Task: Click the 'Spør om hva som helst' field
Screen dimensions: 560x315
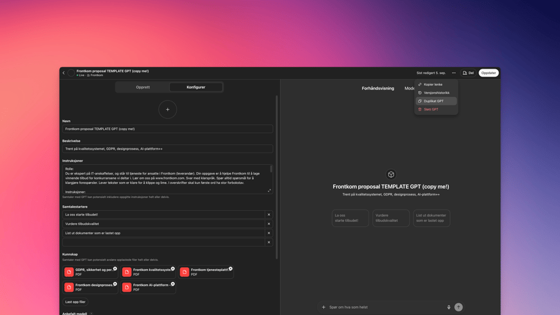Action: pos(386,307)
